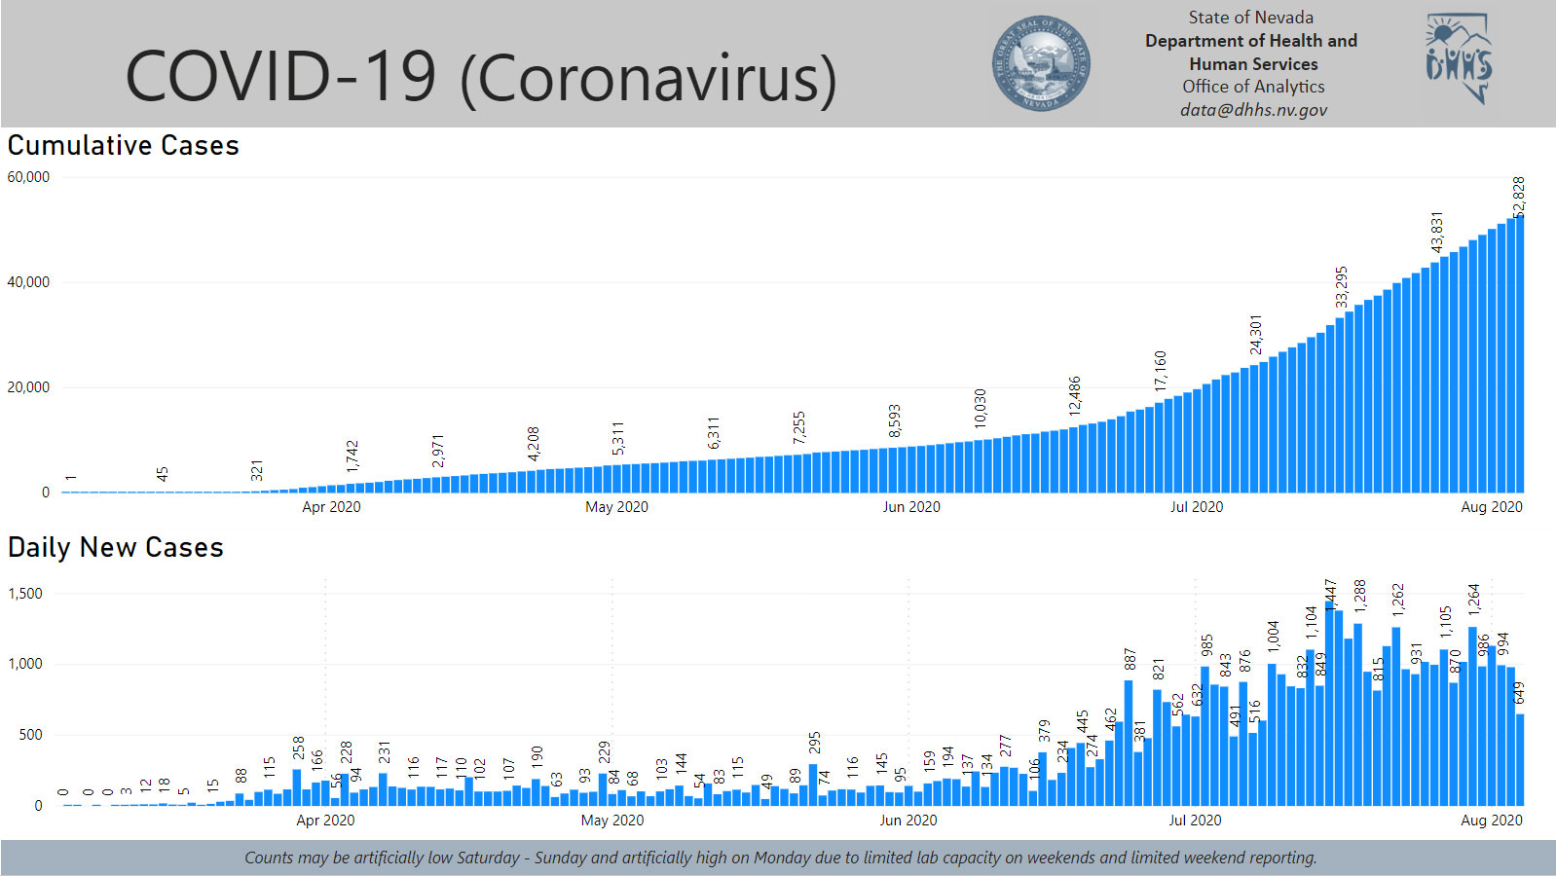Open the data@dhhs.nv.gov email link
The height and width of the screenshot is (876, 1556).
click(x=1253, y=110)
